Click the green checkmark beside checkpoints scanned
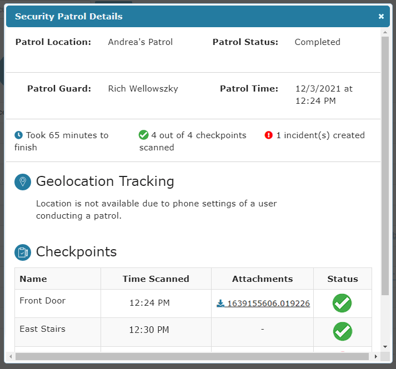The width and height of the screenshot is (396, 369). coord(144,135)
